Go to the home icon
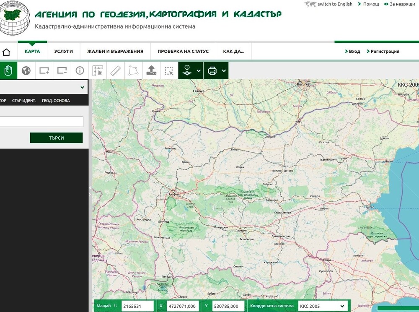419x312 pixels. (6, 52)
